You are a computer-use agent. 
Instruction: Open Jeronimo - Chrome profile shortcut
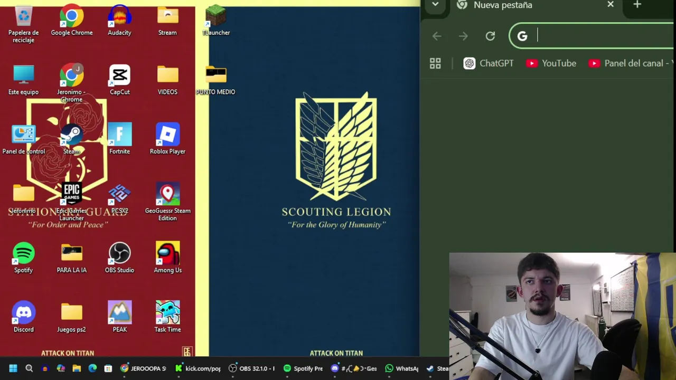[x=71, y=83]
